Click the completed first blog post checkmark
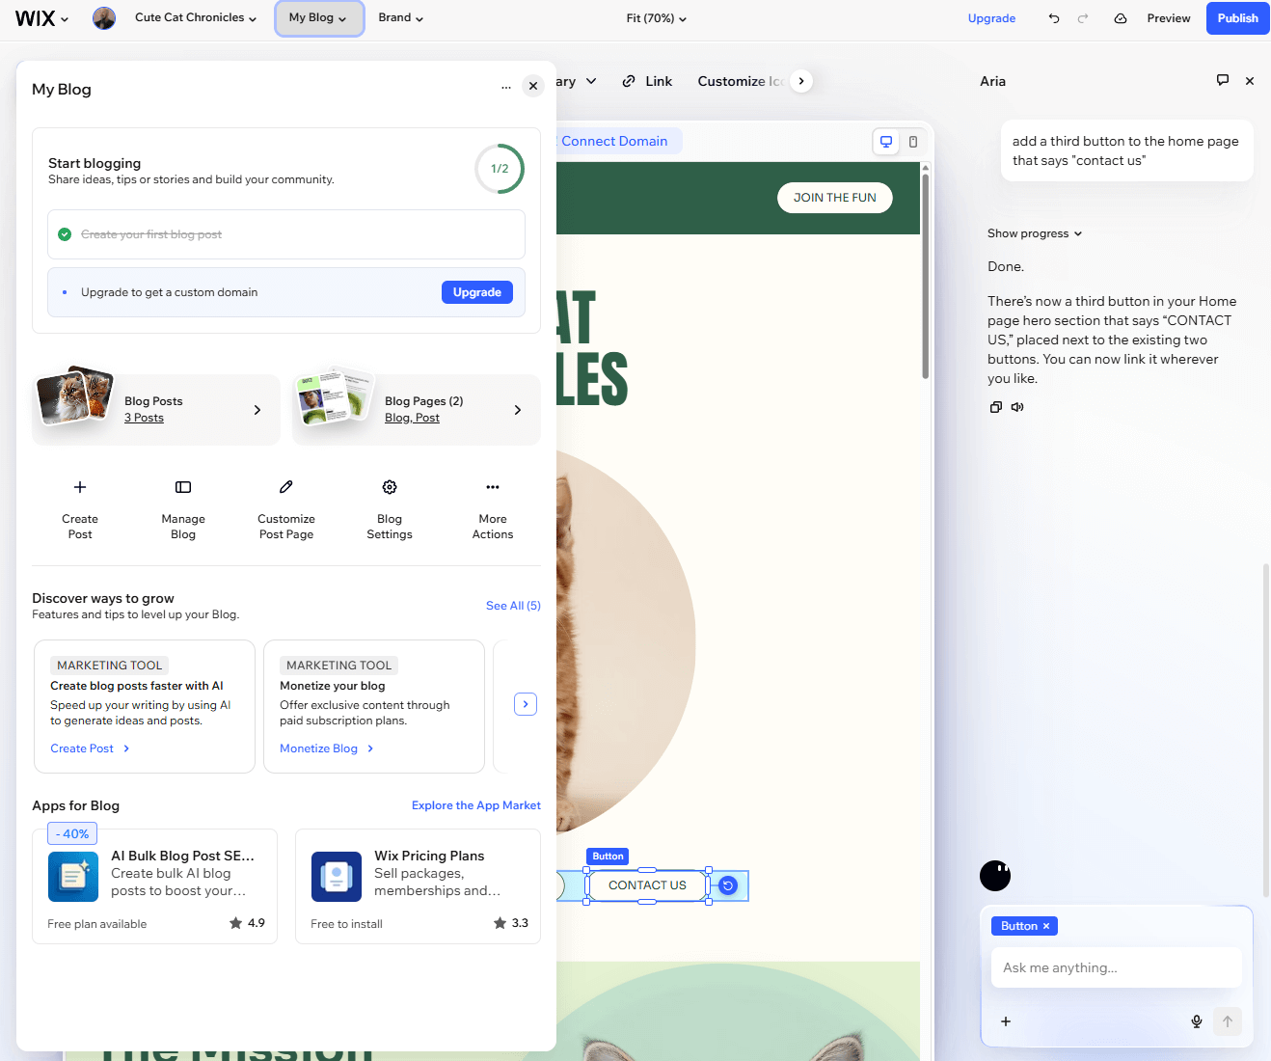 tap(64, 233)
